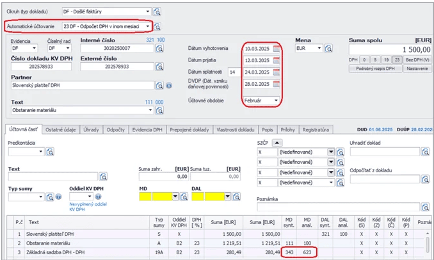Viewport: 434px width, 260px height.
Task: Click the yellow MD account field
Action: point(145,196)
